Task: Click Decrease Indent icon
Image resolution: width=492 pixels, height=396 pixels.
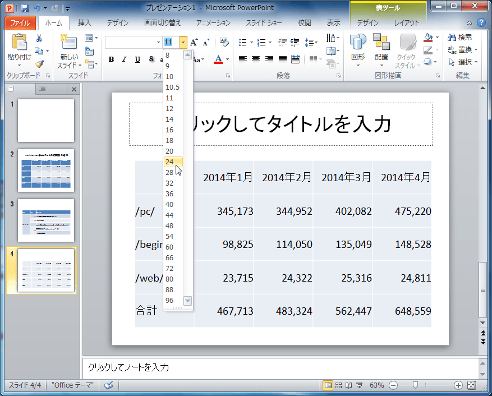Action: click(282, 43)
